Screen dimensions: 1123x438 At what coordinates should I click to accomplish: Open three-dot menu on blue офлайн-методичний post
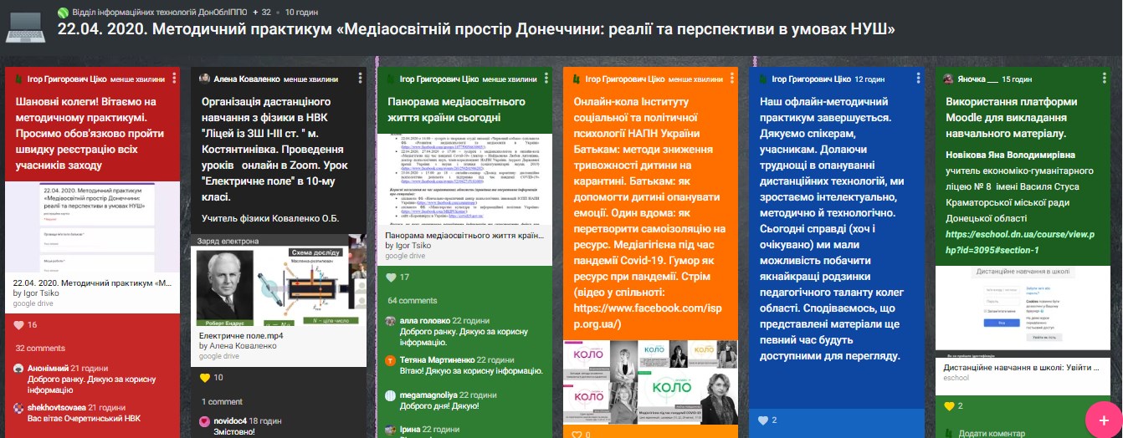pyautogui.click(x=917, y=79)
